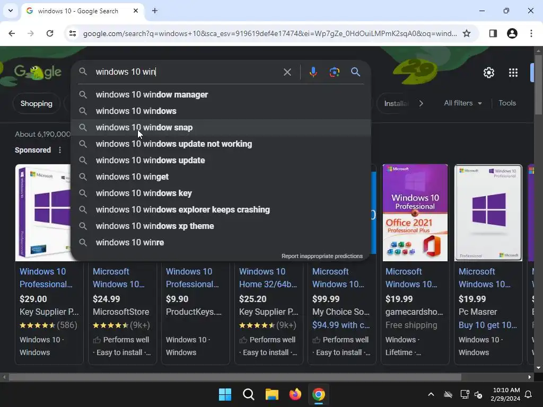Bookmark this page with the star icon
The height and width of the screenshot is (407, 543).
467,33
